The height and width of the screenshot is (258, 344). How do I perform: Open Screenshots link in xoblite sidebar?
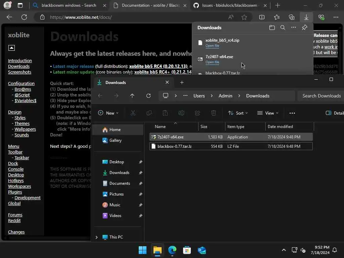(x=19, y=72)
